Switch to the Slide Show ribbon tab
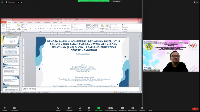This screenshot has height=112, width=200. point(47,22)
